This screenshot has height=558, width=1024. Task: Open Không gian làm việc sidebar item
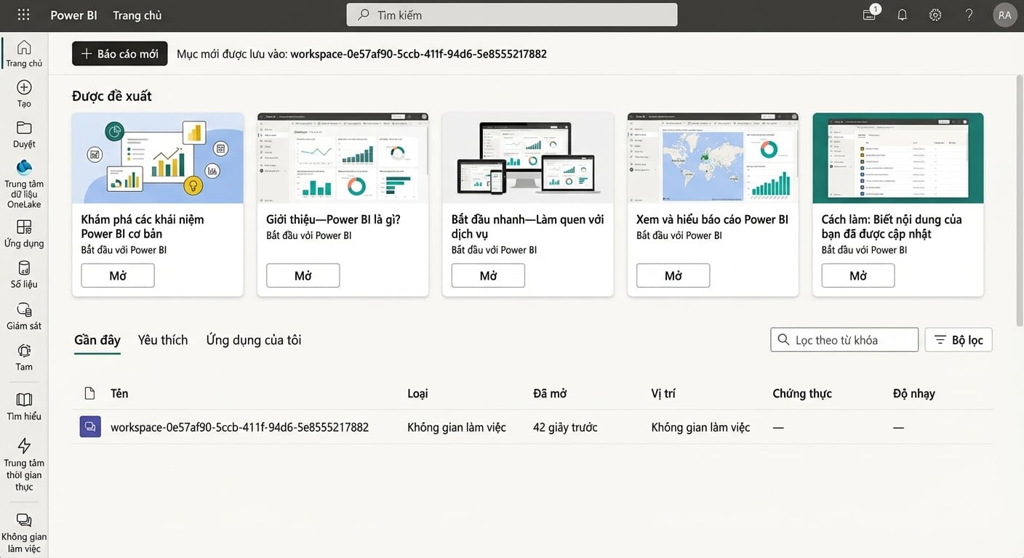point(24,533)
